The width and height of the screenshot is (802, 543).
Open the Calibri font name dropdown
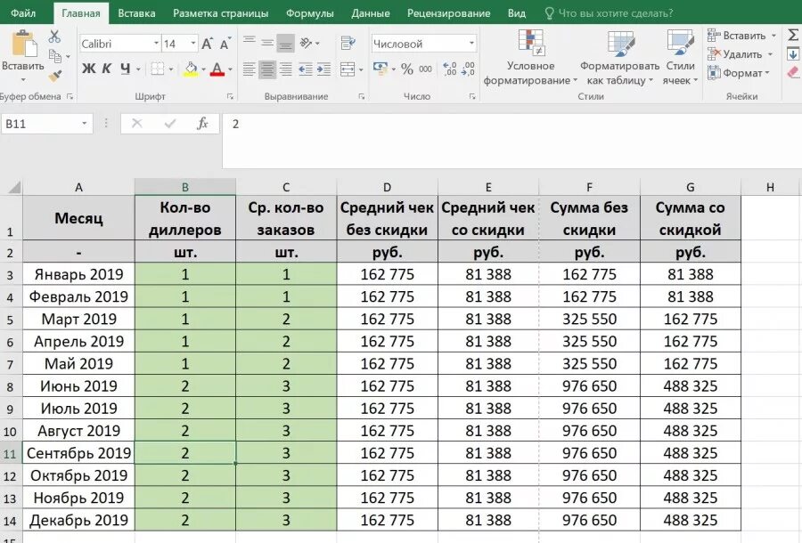[157, 44]
